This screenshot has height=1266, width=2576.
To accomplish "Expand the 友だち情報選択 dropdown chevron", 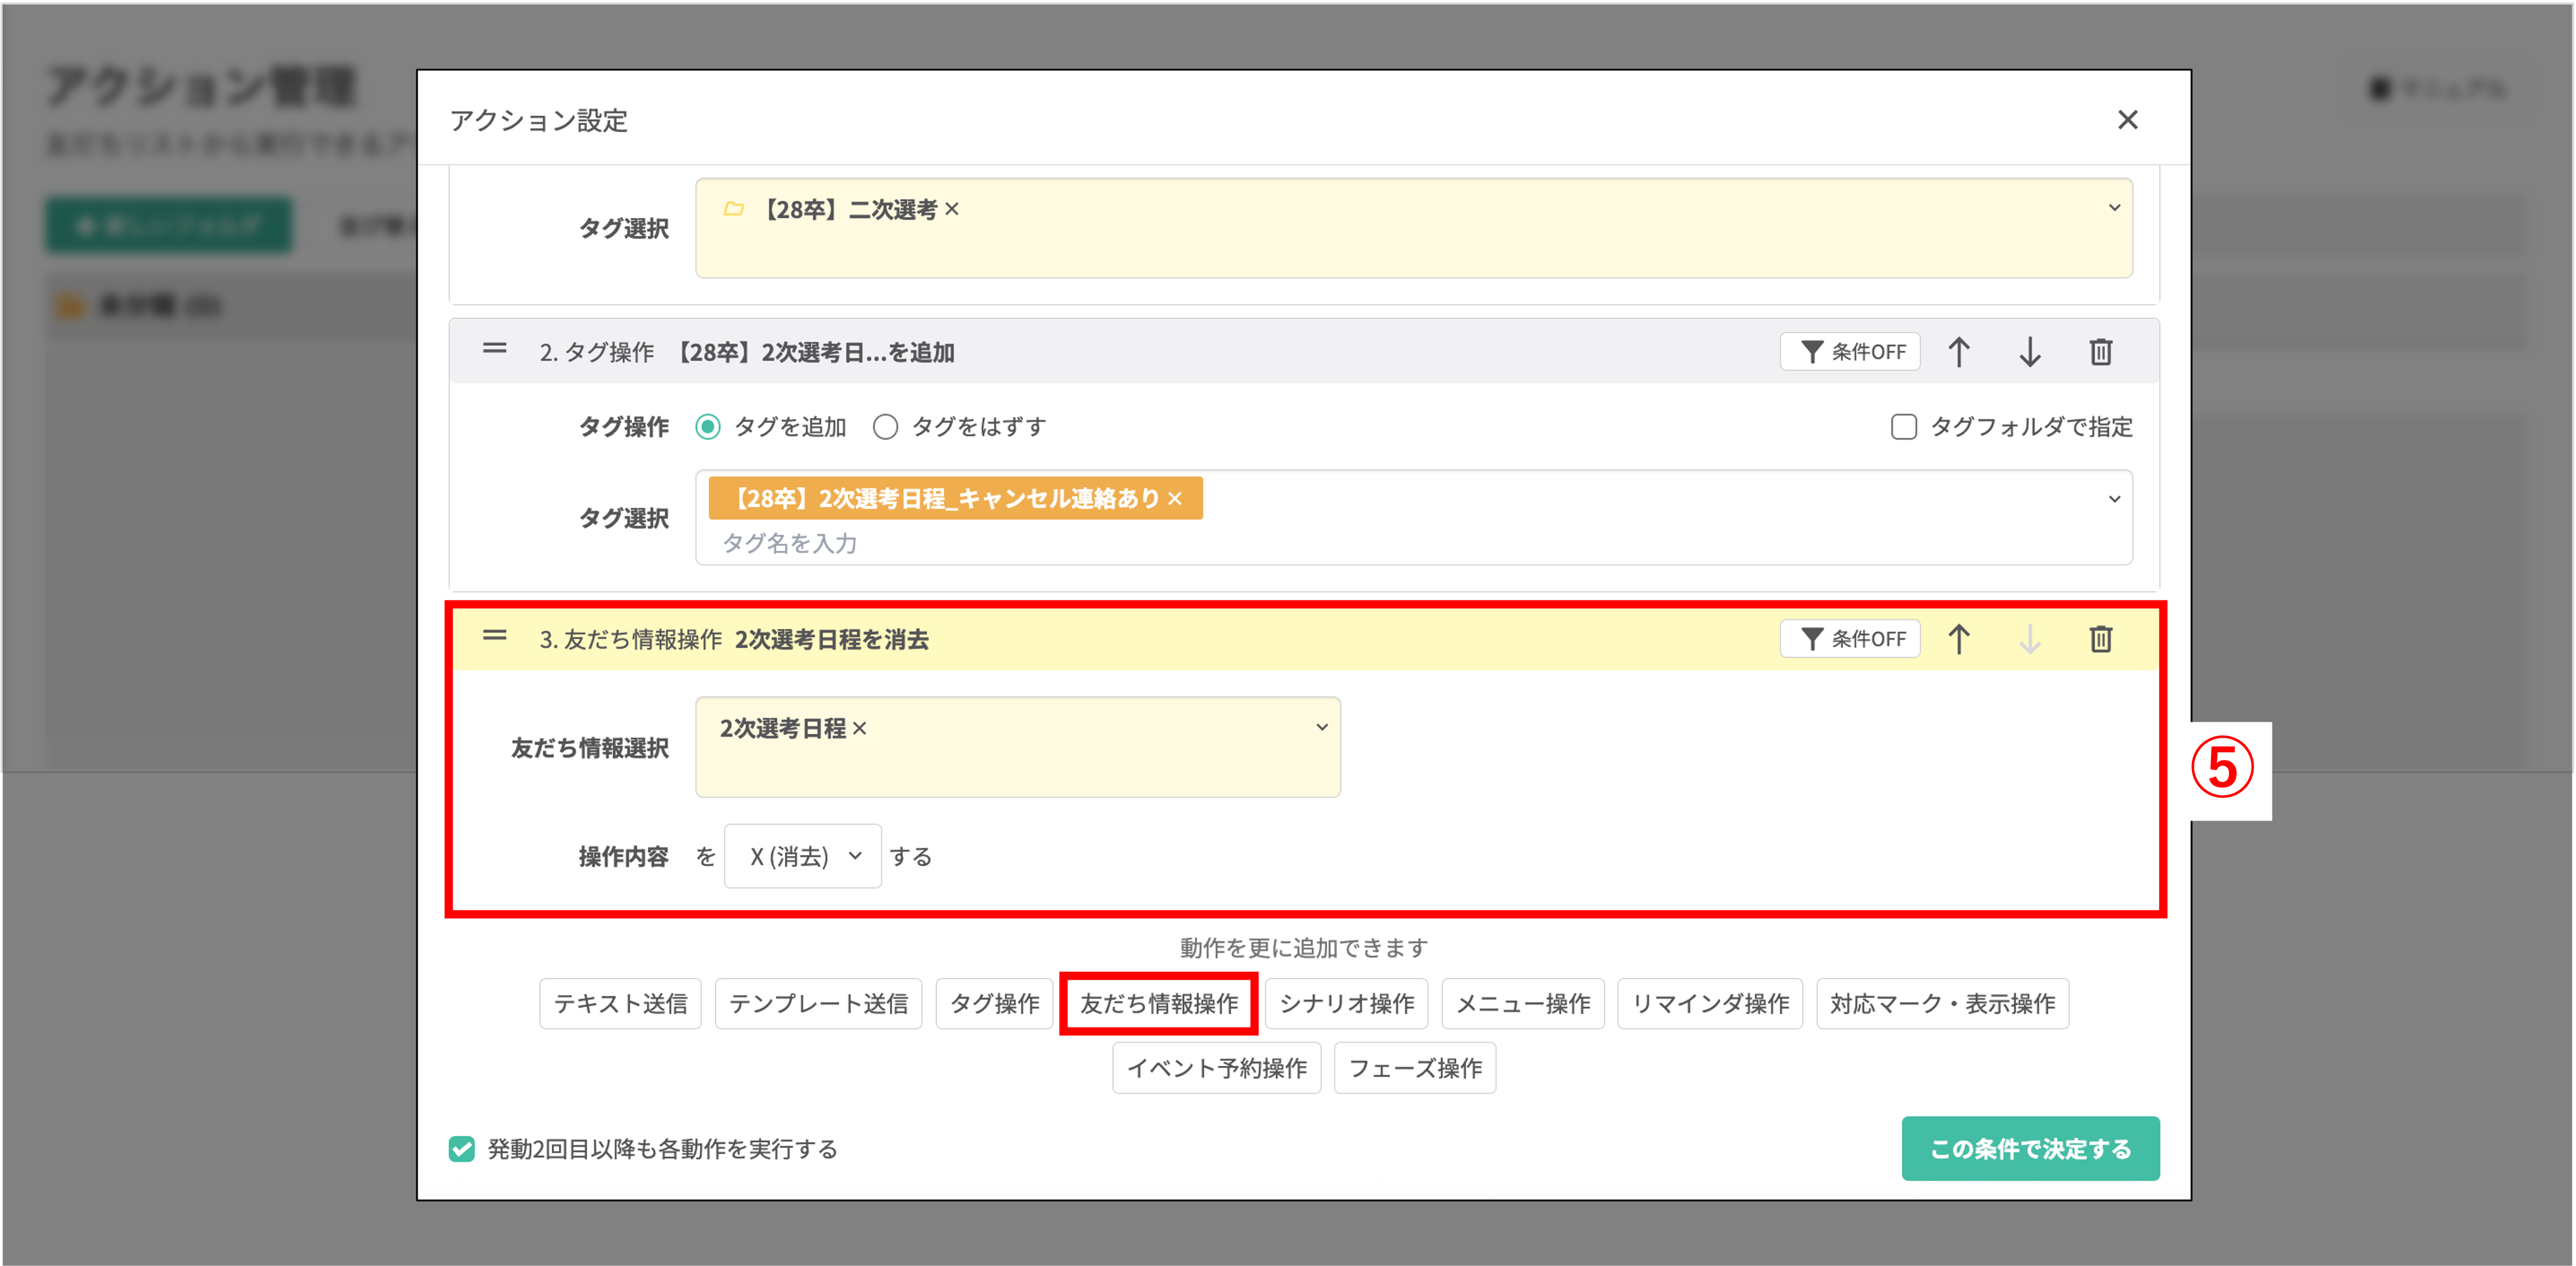I will point(1321,728).
